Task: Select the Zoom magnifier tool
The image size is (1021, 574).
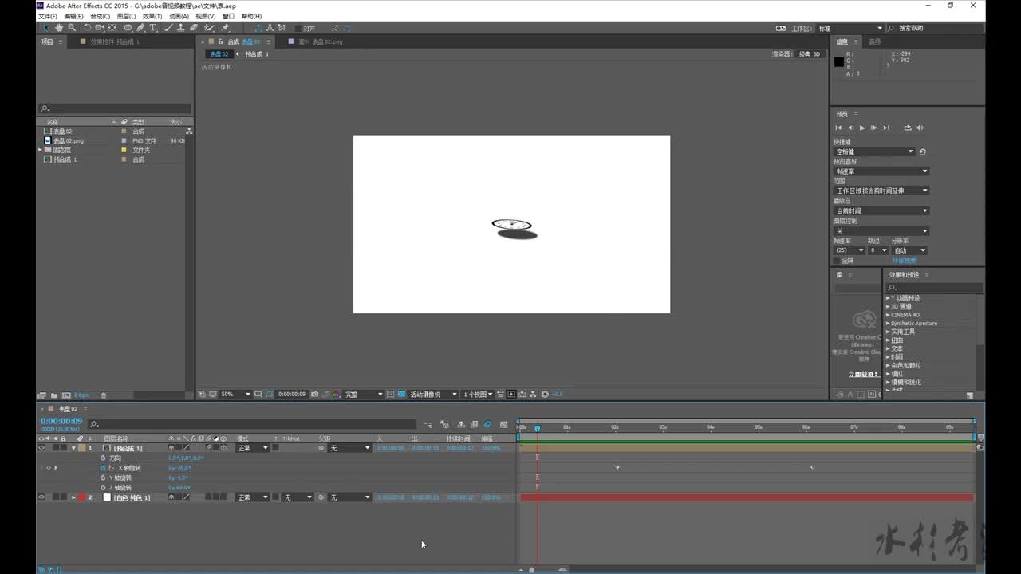Action: 72,28
